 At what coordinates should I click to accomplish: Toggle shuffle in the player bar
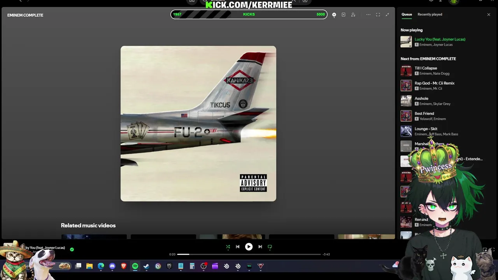click(x=228, y=247)
